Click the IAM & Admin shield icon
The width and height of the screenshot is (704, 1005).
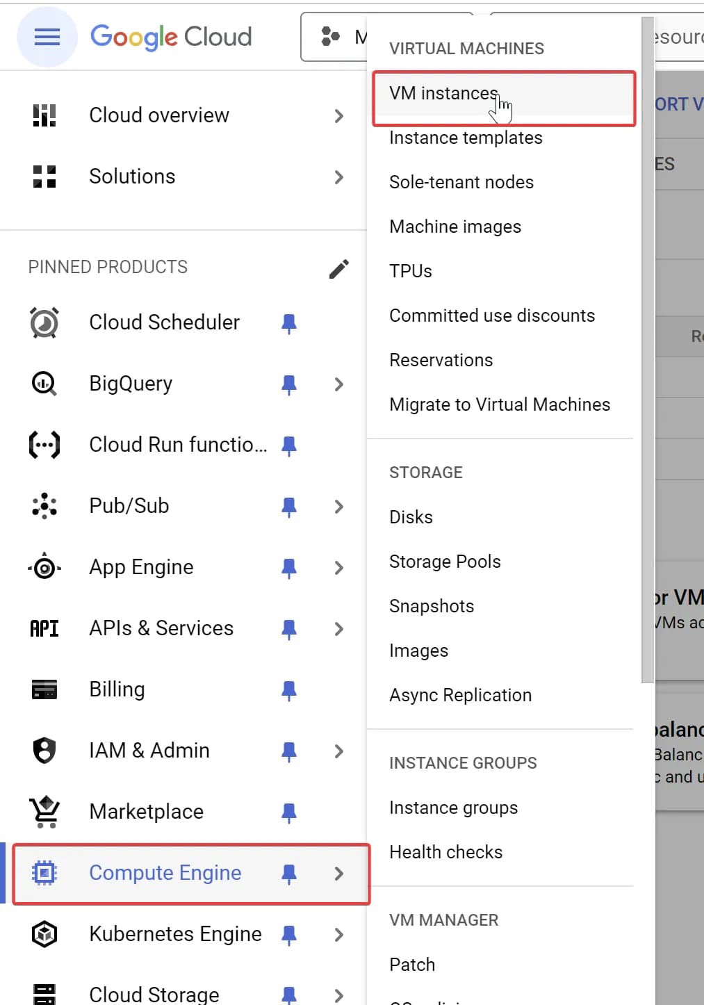(44, 751)
